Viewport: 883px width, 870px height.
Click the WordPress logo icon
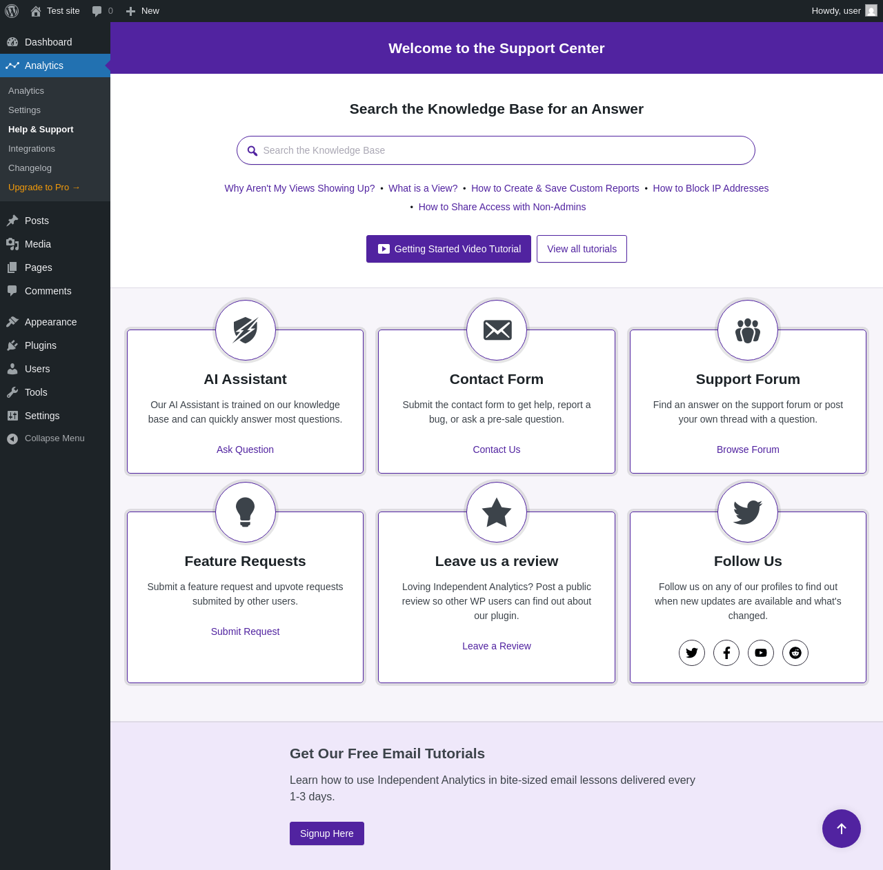click(x=12, y=11)
